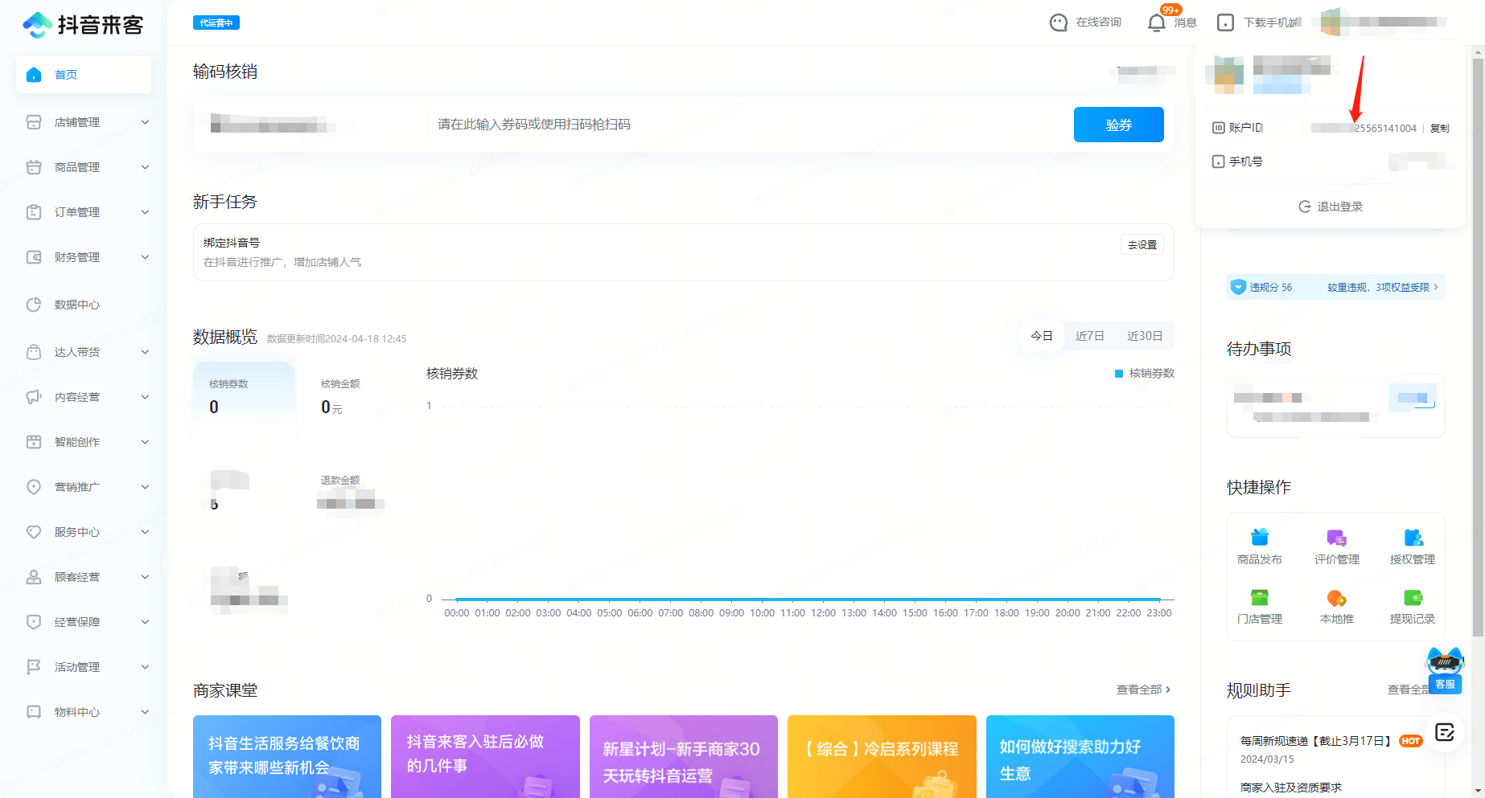Expand the 财务管理 chevron
1485x798 pixels.
click(146, 257)
